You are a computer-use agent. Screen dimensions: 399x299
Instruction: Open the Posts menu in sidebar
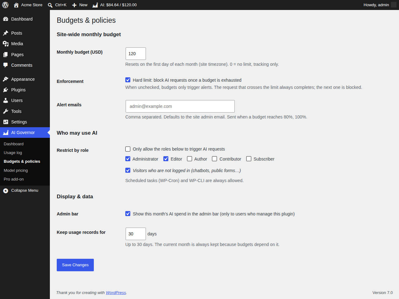pyautogui.click(x=25, y=33)
